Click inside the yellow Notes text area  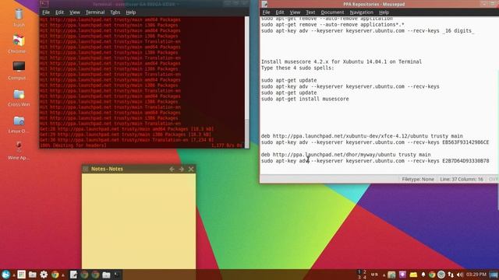click(x=139, y=221)
